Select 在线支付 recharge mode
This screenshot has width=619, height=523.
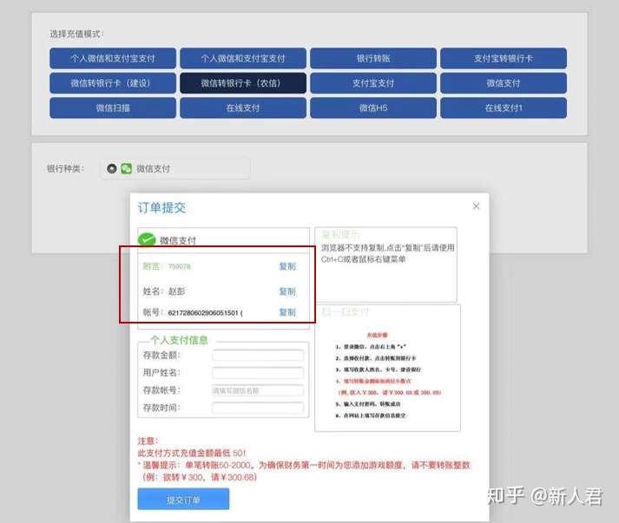tap(243, 108)
